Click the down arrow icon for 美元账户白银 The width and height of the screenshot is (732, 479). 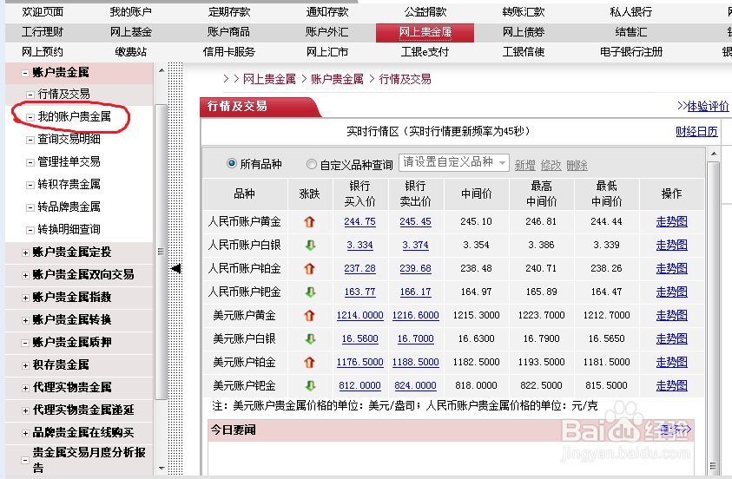point(310,339)
